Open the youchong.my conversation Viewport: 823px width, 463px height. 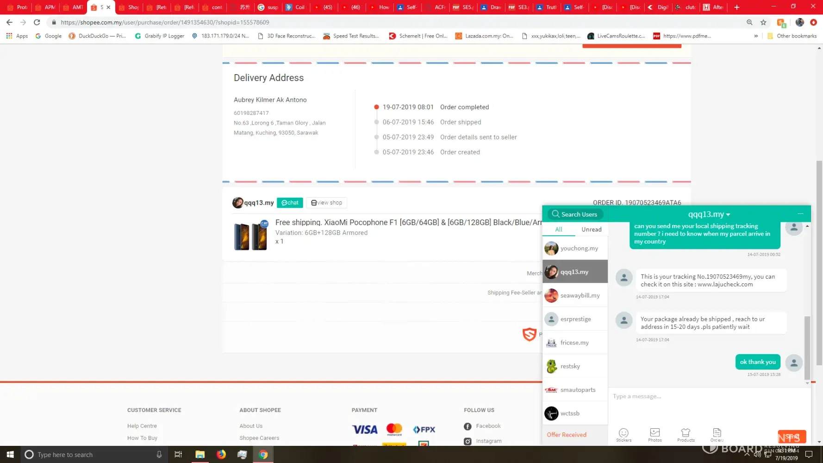click(x=575, y=248)
